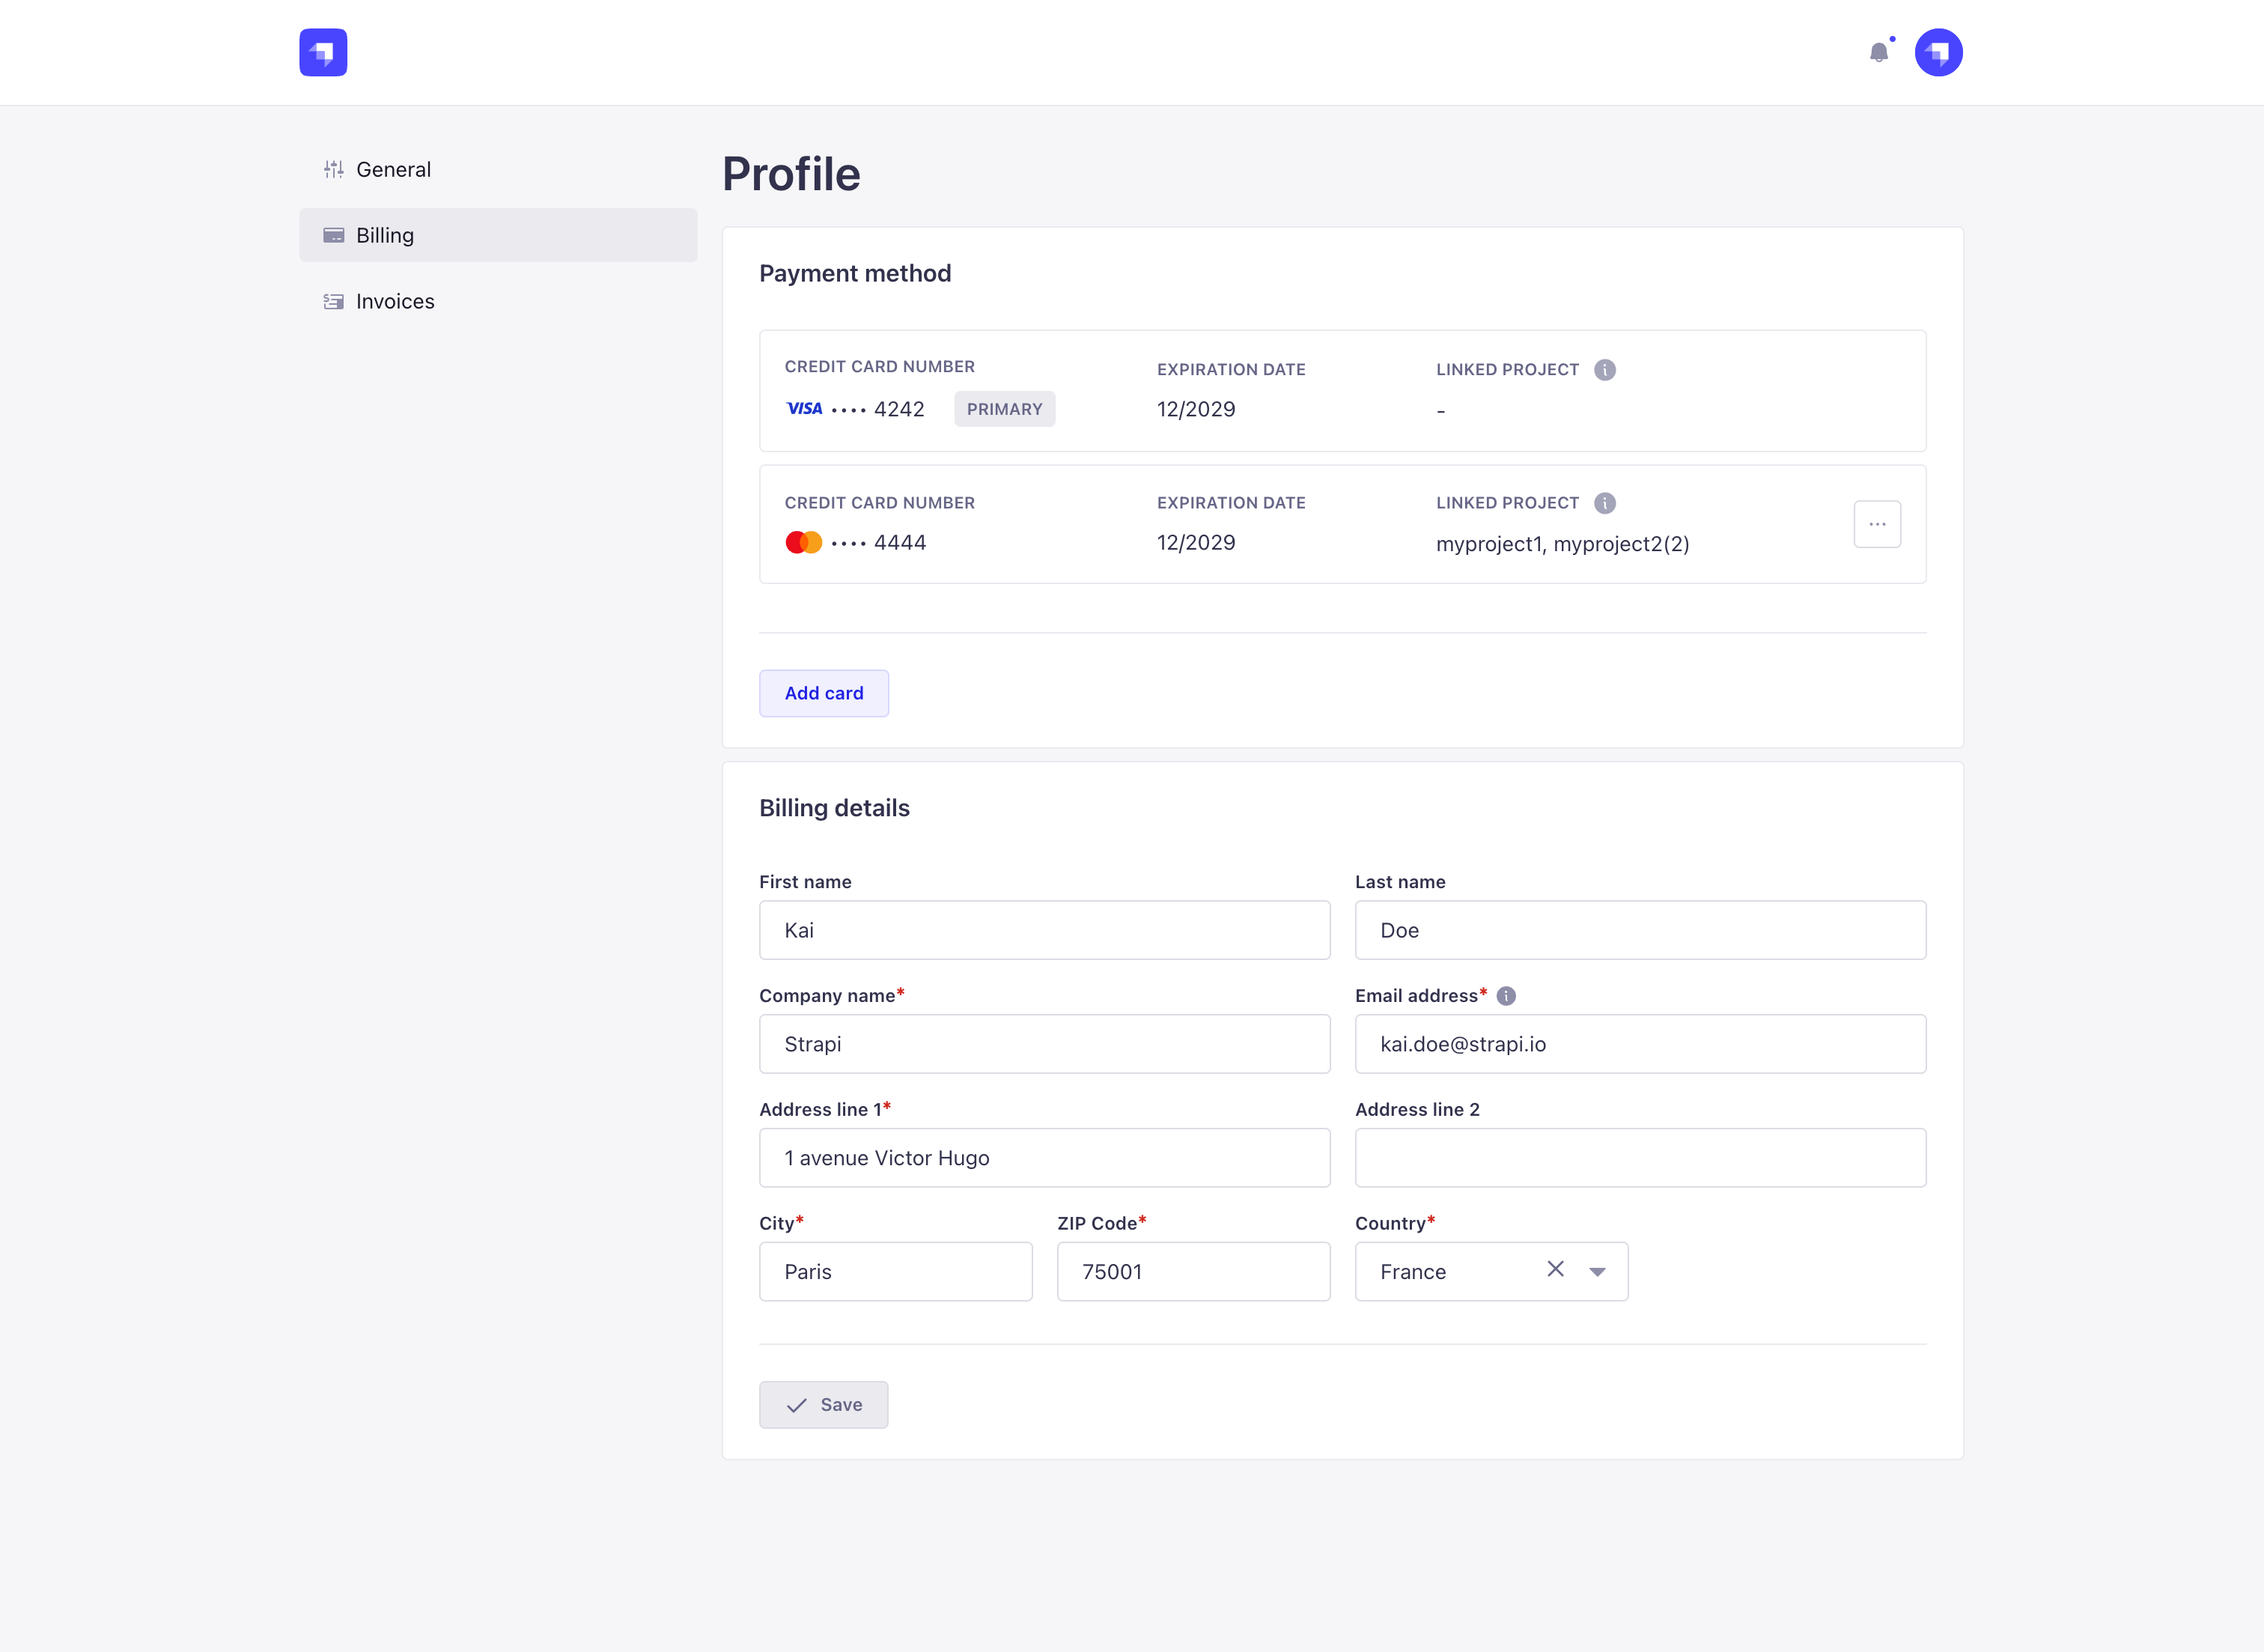Switch to the Invoices section
This screenshot has width=2264, height=1652.
[395, 301]
